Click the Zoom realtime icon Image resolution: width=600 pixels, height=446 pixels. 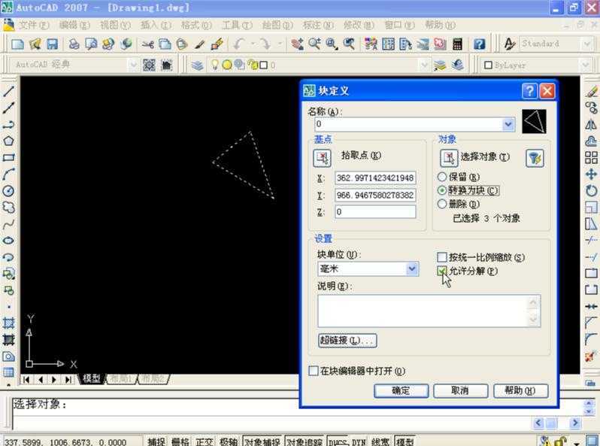(314, 44)
